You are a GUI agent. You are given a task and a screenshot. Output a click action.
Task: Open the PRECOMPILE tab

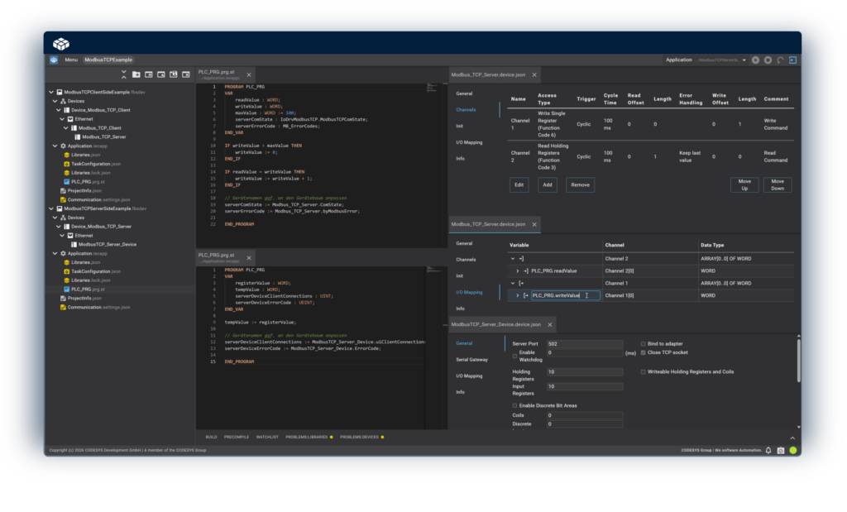(237, 437)
